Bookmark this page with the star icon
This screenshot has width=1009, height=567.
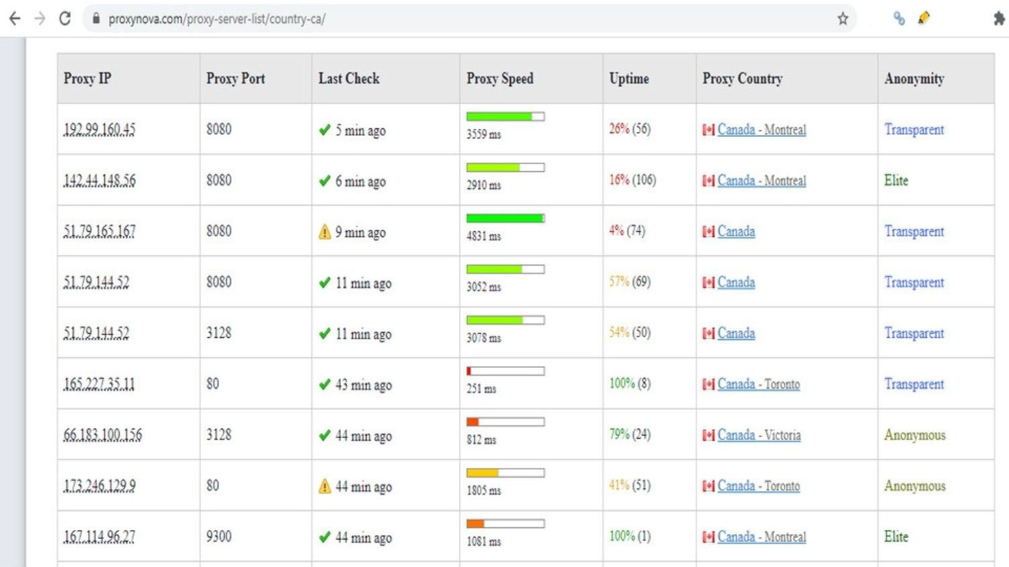(843, 19)
